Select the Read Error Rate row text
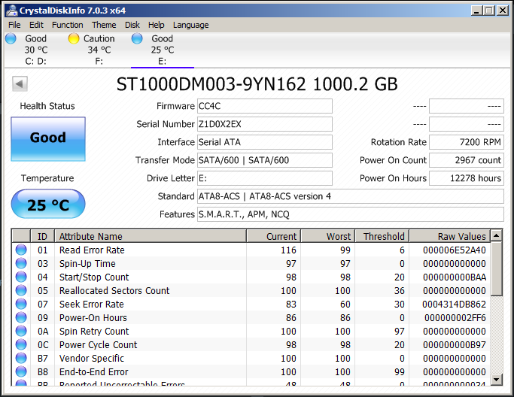The height and width of the screenshot is (397, 514). click(92, 250)
